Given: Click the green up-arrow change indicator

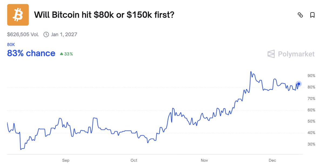Looking at the screenshot, I should tap(61, 54).
